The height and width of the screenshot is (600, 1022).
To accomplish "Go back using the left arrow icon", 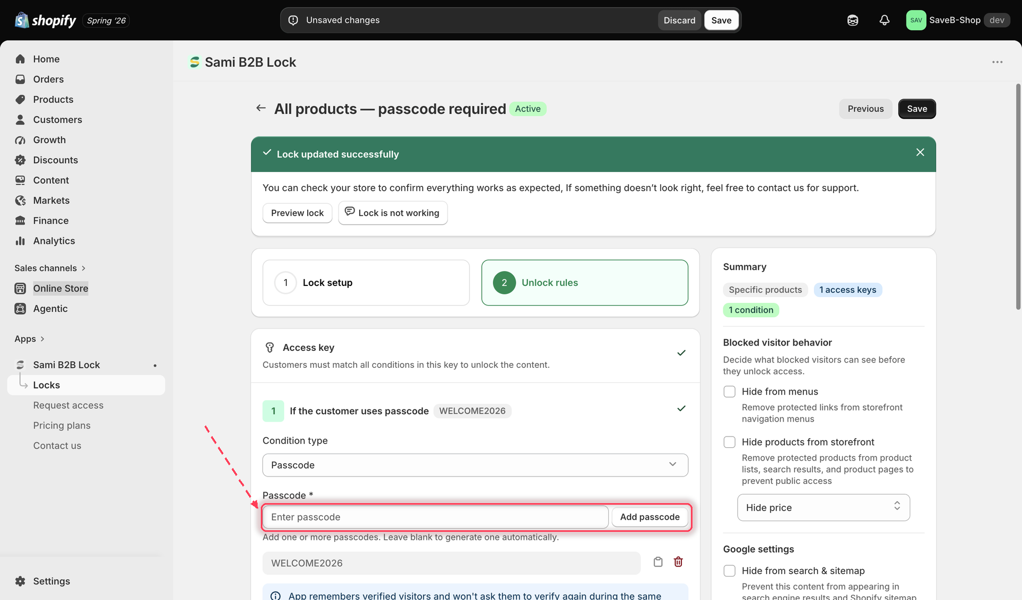I will (261, 108).
